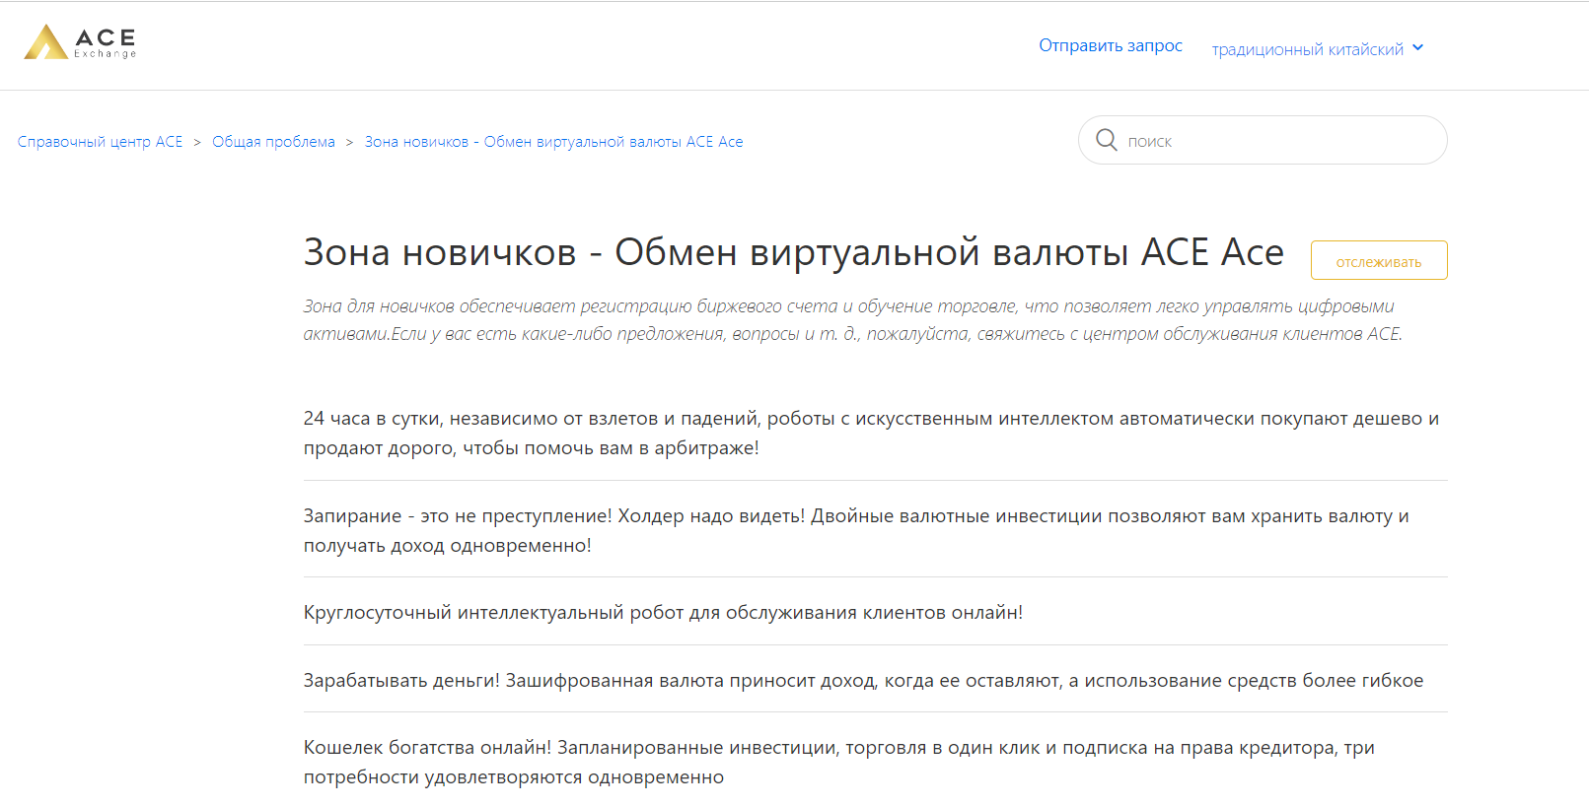Click the magnifier icon in search box

pyautogui.click(x=1107, y=140)
